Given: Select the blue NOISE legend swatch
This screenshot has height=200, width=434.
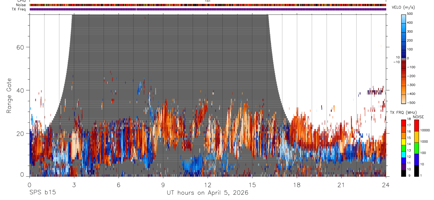Looking at the screenshot, I should point(417,159).
